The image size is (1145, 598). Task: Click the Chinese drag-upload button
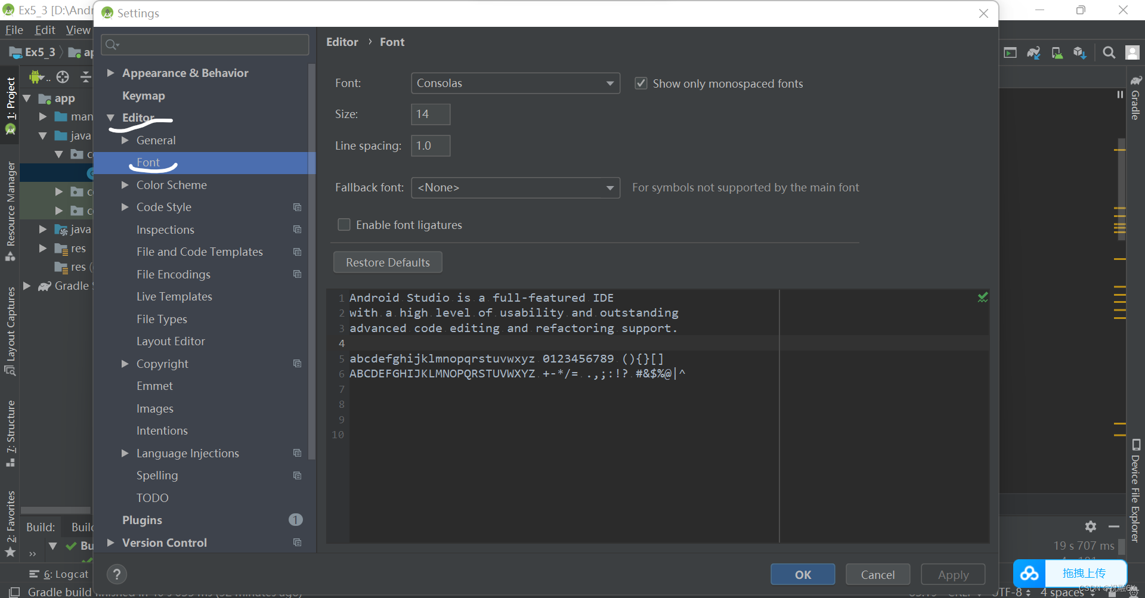tap(1085, 574)
